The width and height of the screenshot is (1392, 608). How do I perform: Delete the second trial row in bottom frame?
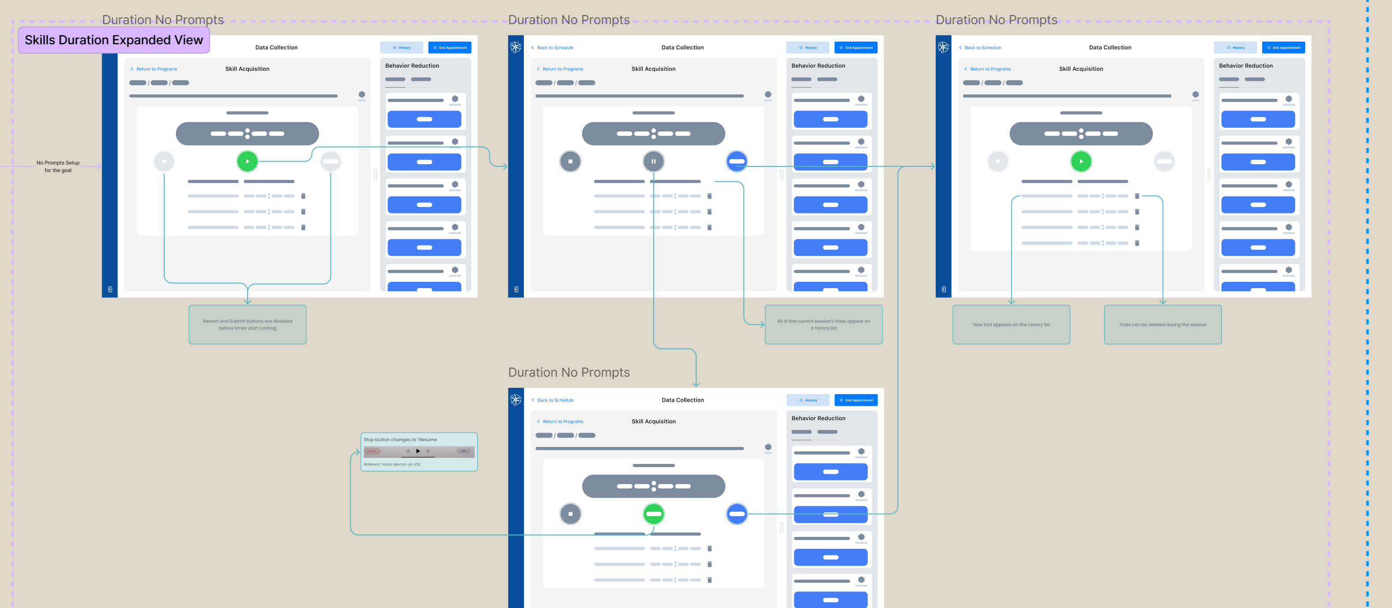(710, 564)
